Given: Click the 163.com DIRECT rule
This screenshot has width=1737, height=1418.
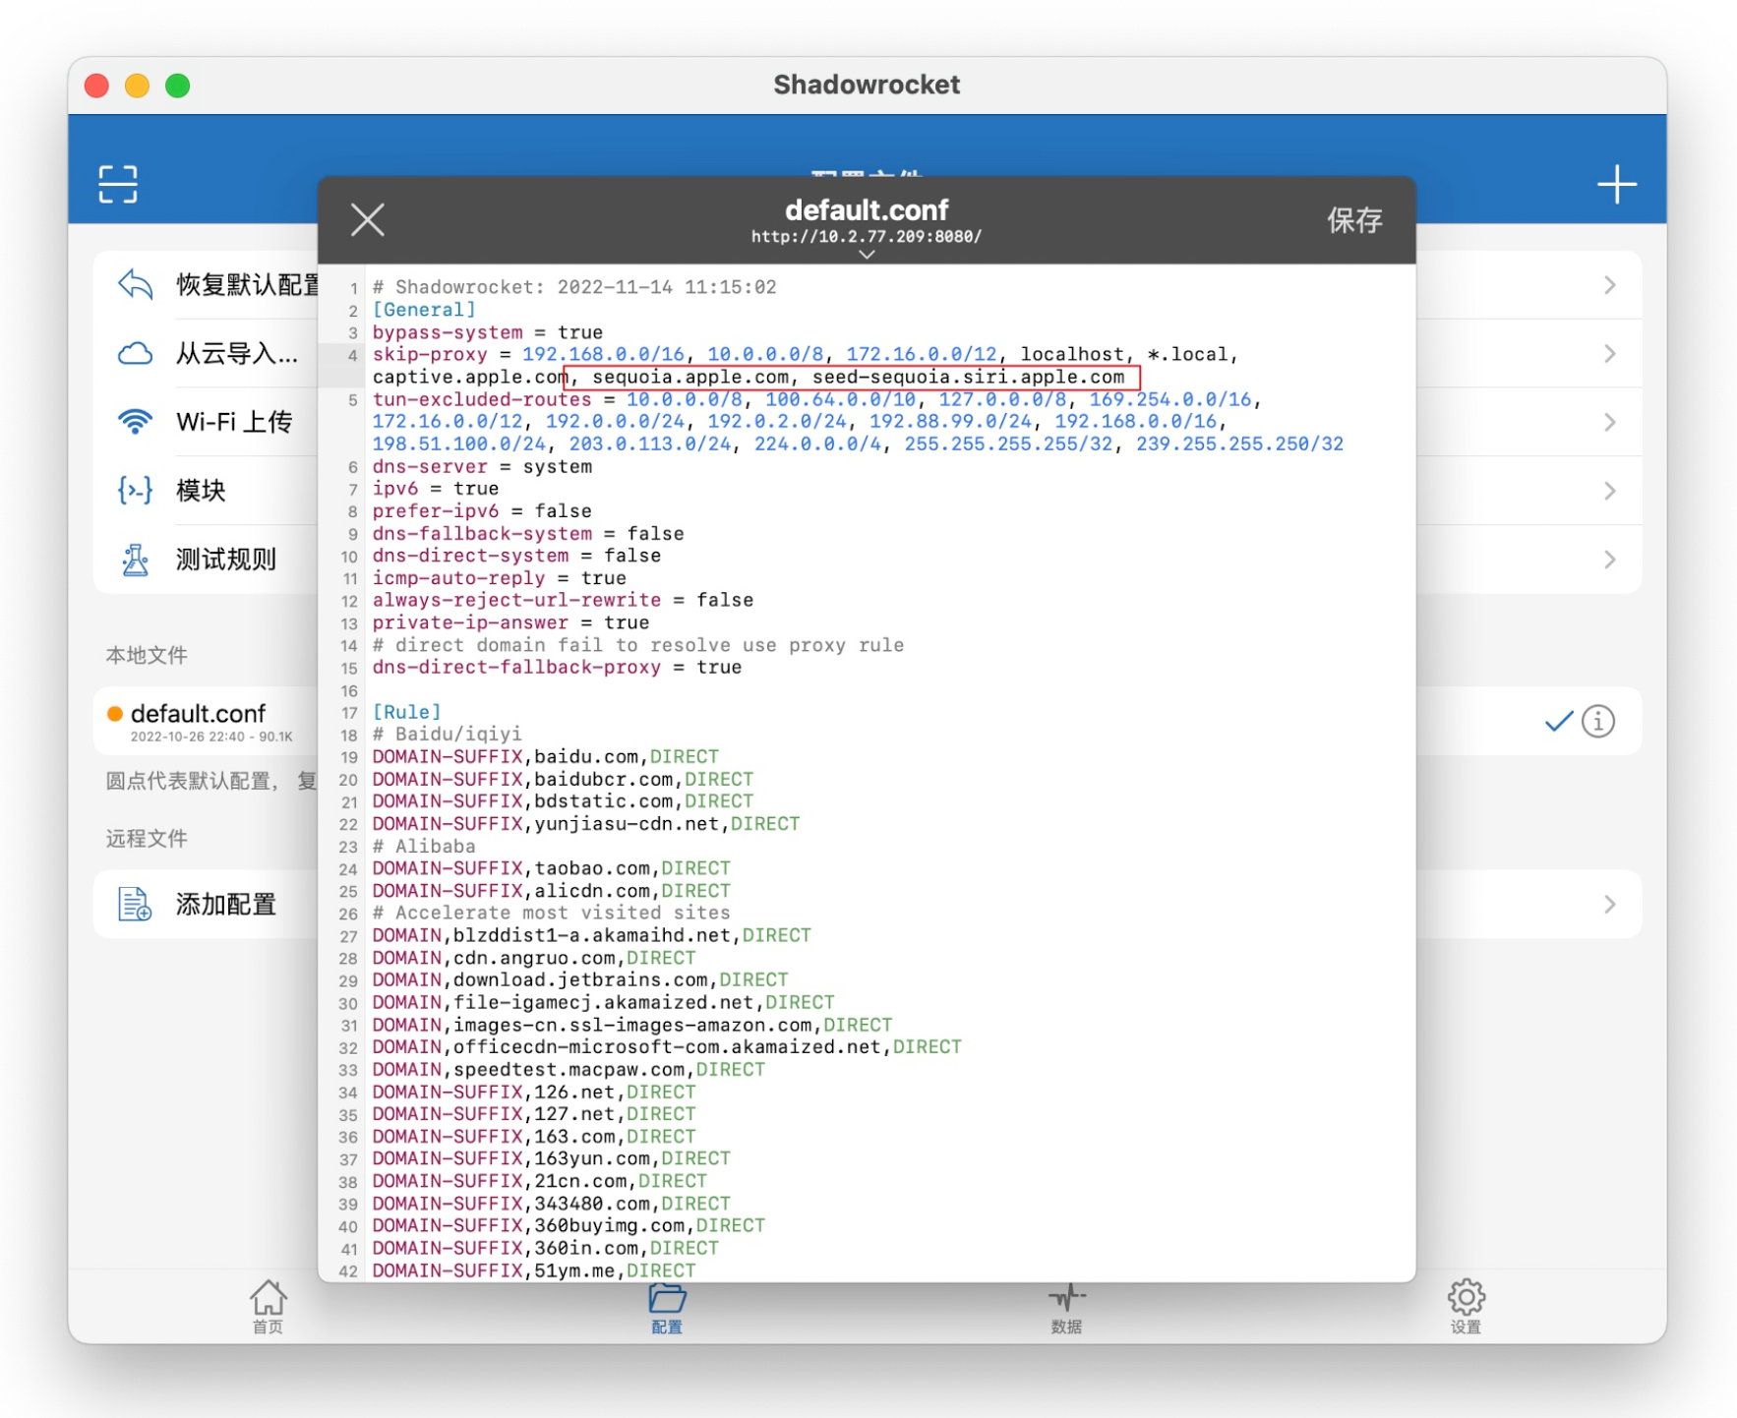Looking at the screenshot, I should [x=534, y=1137].
